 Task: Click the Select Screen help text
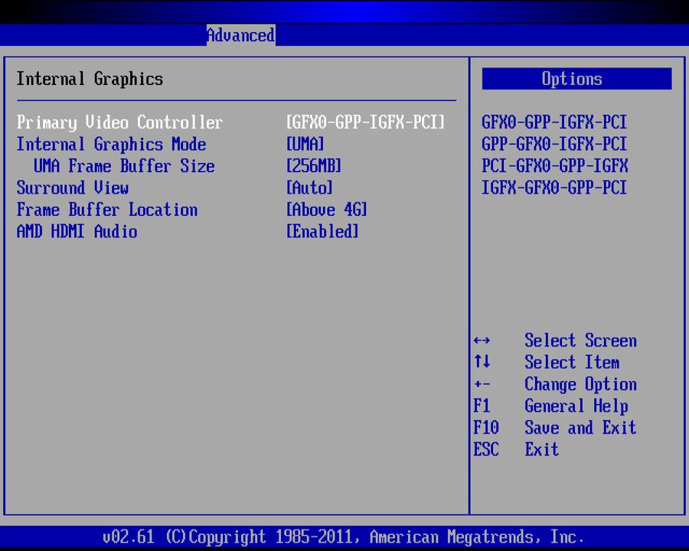(580, 341)
